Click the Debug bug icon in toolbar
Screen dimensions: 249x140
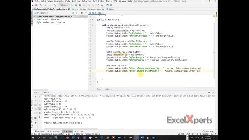[76, 5]
